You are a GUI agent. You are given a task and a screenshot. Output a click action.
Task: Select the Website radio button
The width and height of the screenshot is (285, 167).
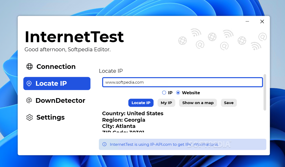tap(178, 93)
